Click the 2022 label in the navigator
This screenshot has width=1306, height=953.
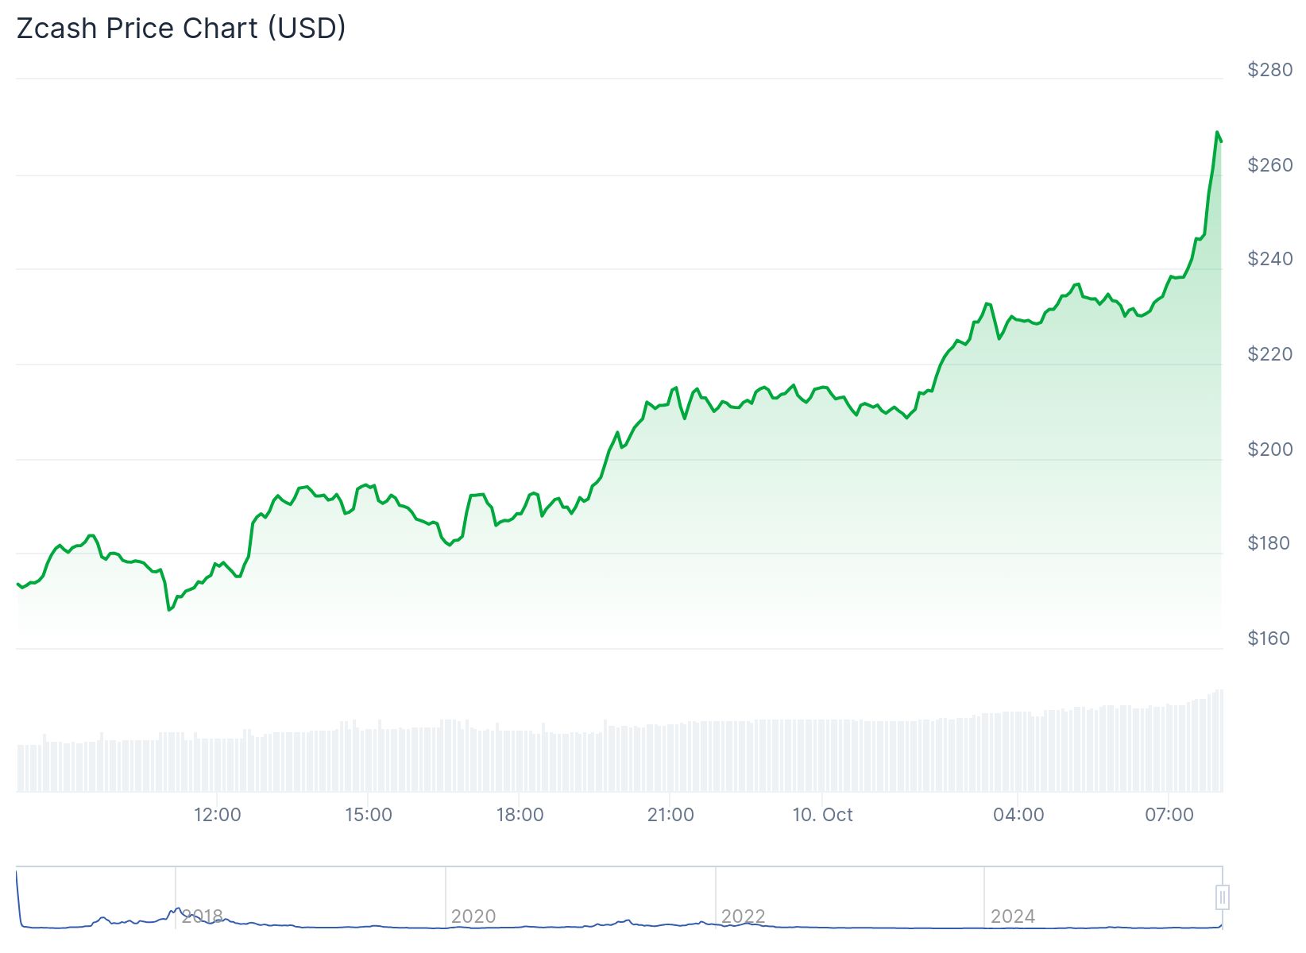[x=743, y=916]
